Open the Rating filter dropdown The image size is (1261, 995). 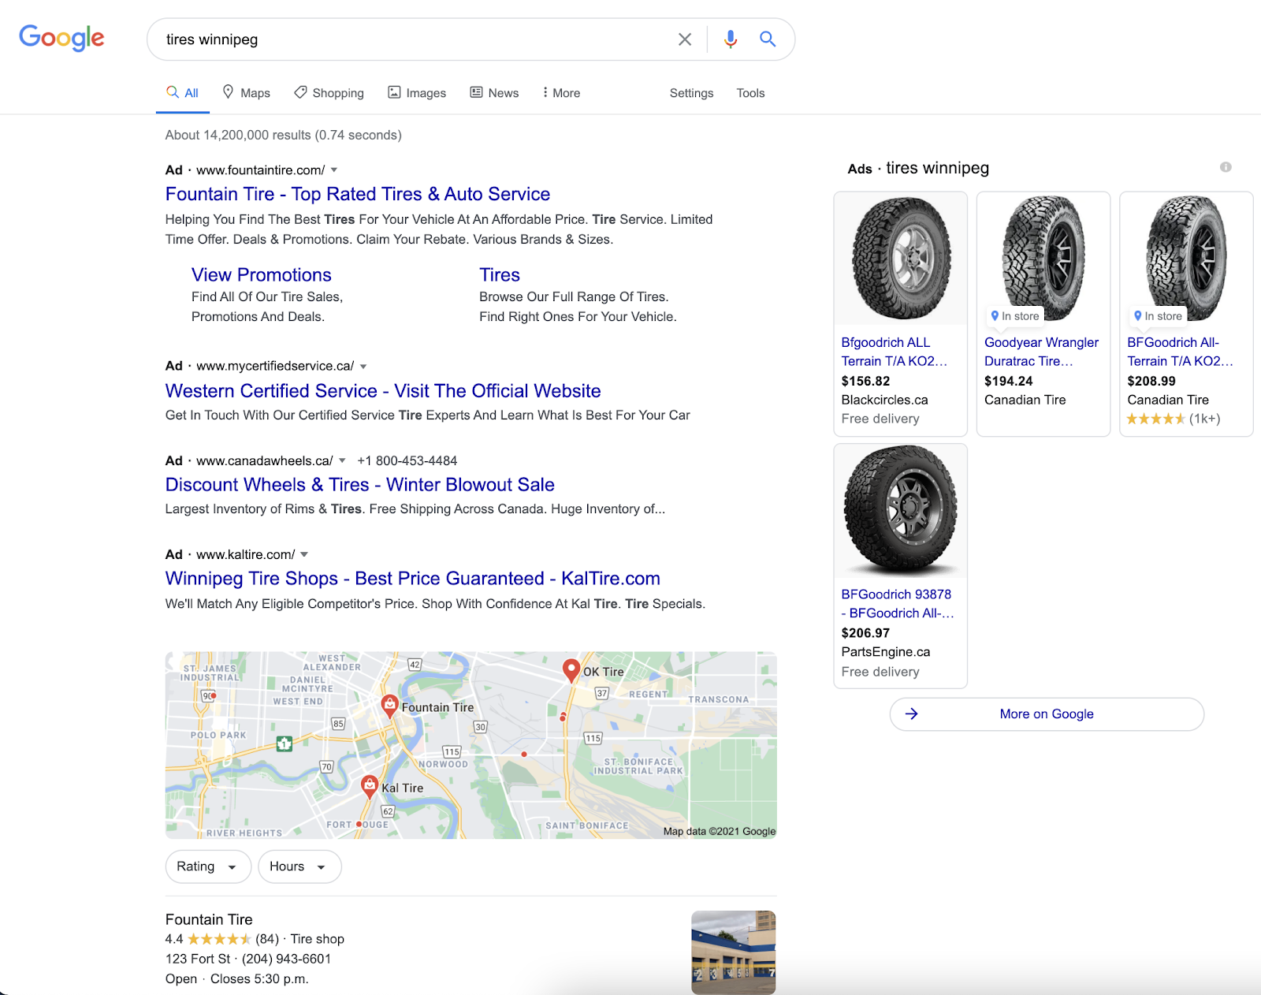(208, 866)
